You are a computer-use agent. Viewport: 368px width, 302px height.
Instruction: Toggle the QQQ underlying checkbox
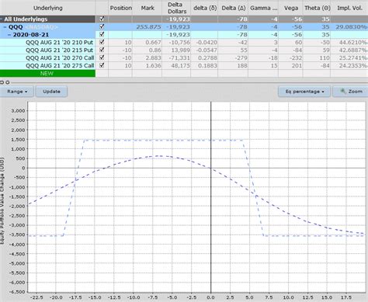(102, 26)
